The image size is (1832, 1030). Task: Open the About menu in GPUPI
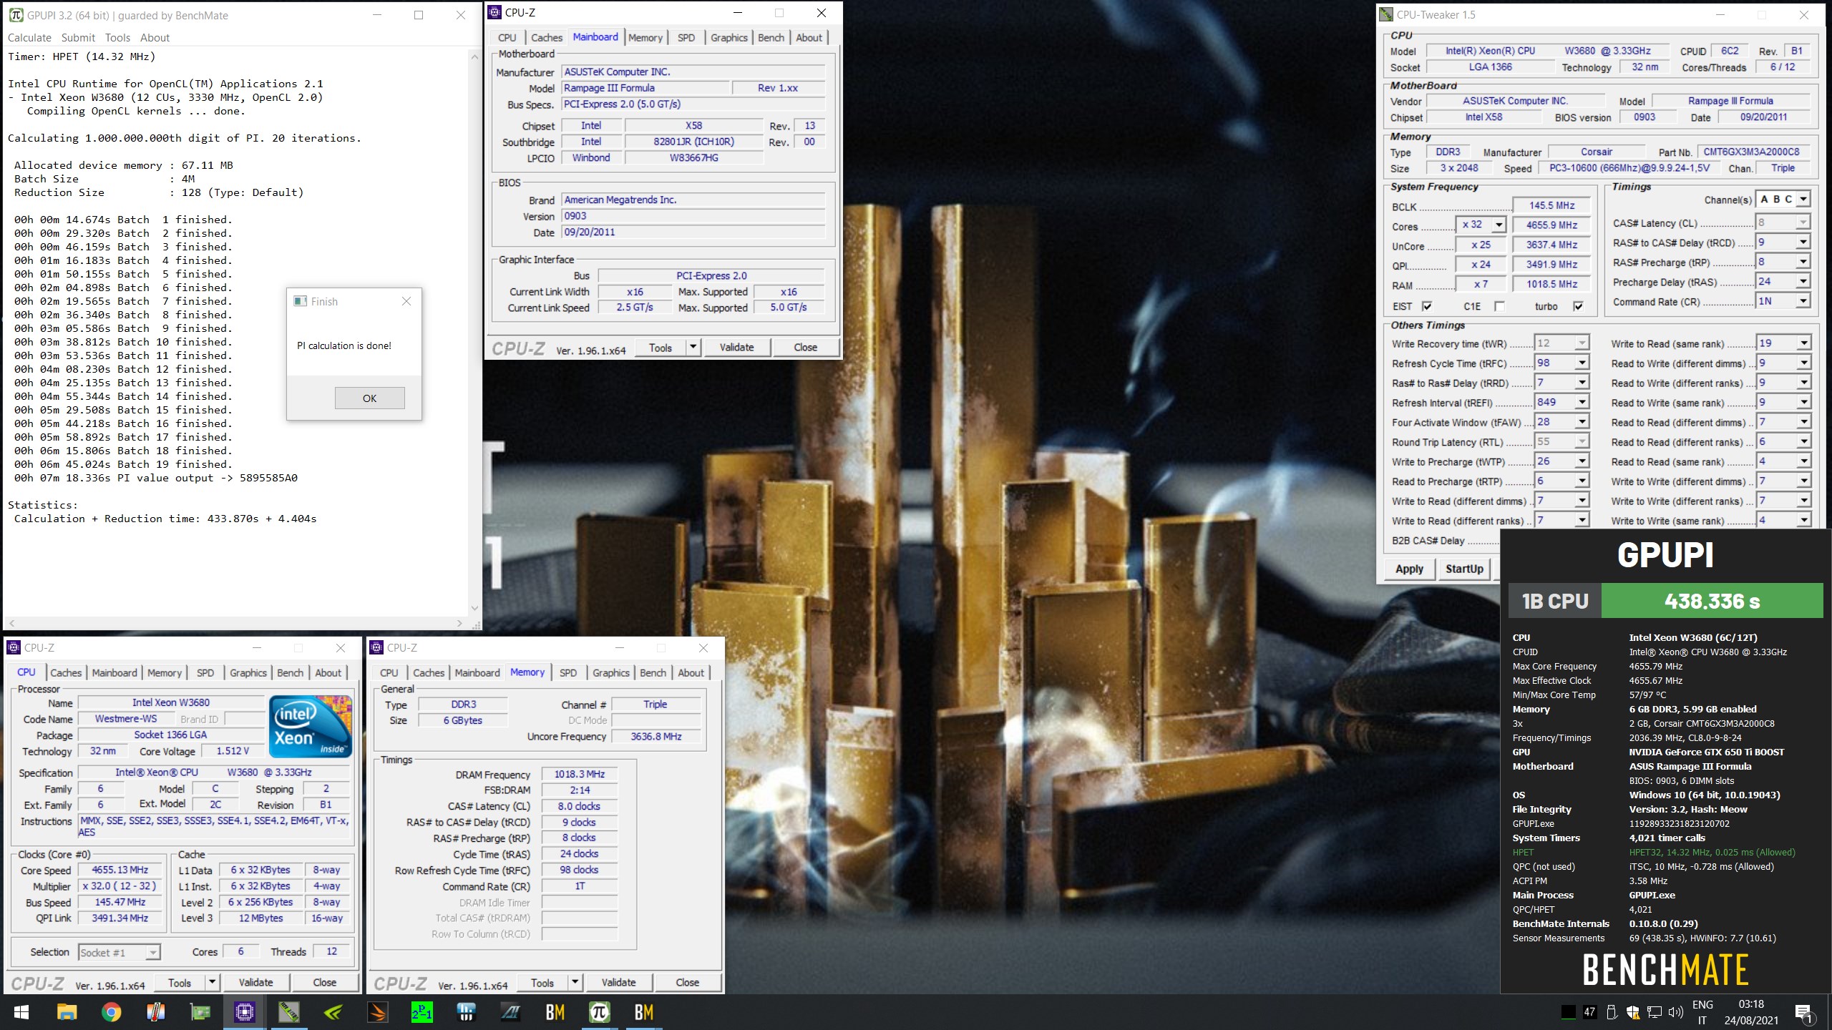point(155,37)
